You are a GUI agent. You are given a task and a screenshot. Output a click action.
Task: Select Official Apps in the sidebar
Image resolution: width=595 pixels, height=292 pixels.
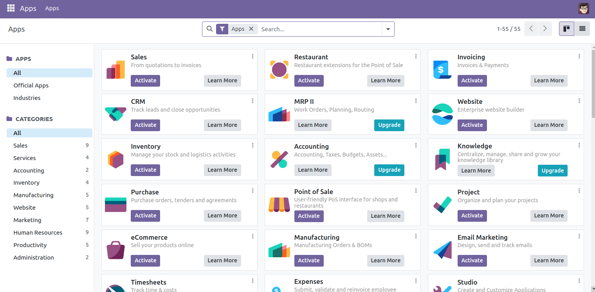(31, 85)
